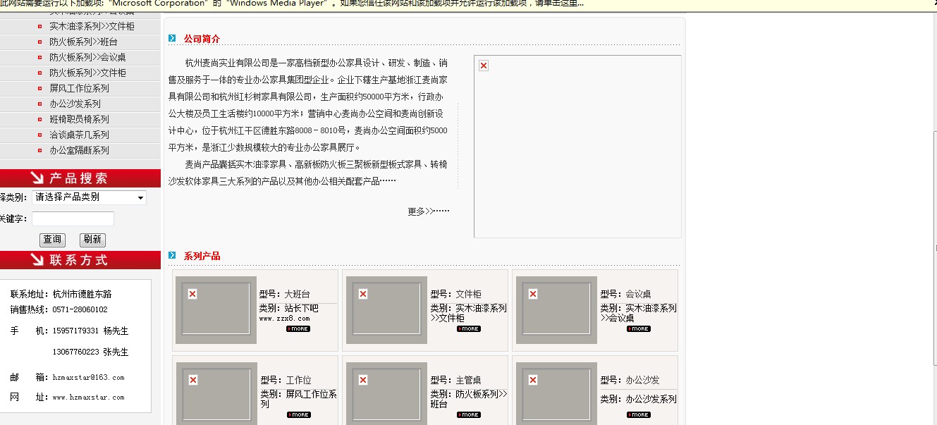Select 屏风工作位系列 in the sidebar
This screenshot has width=937, height=425.
(x=80, y=89)
